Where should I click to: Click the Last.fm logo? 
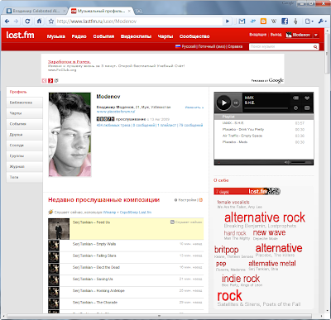[x=20, y=35]
